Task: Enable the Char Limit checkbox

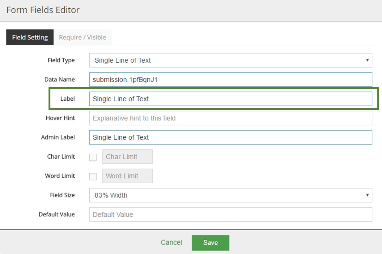Action: pyautogui.click(x=93, y=157)
